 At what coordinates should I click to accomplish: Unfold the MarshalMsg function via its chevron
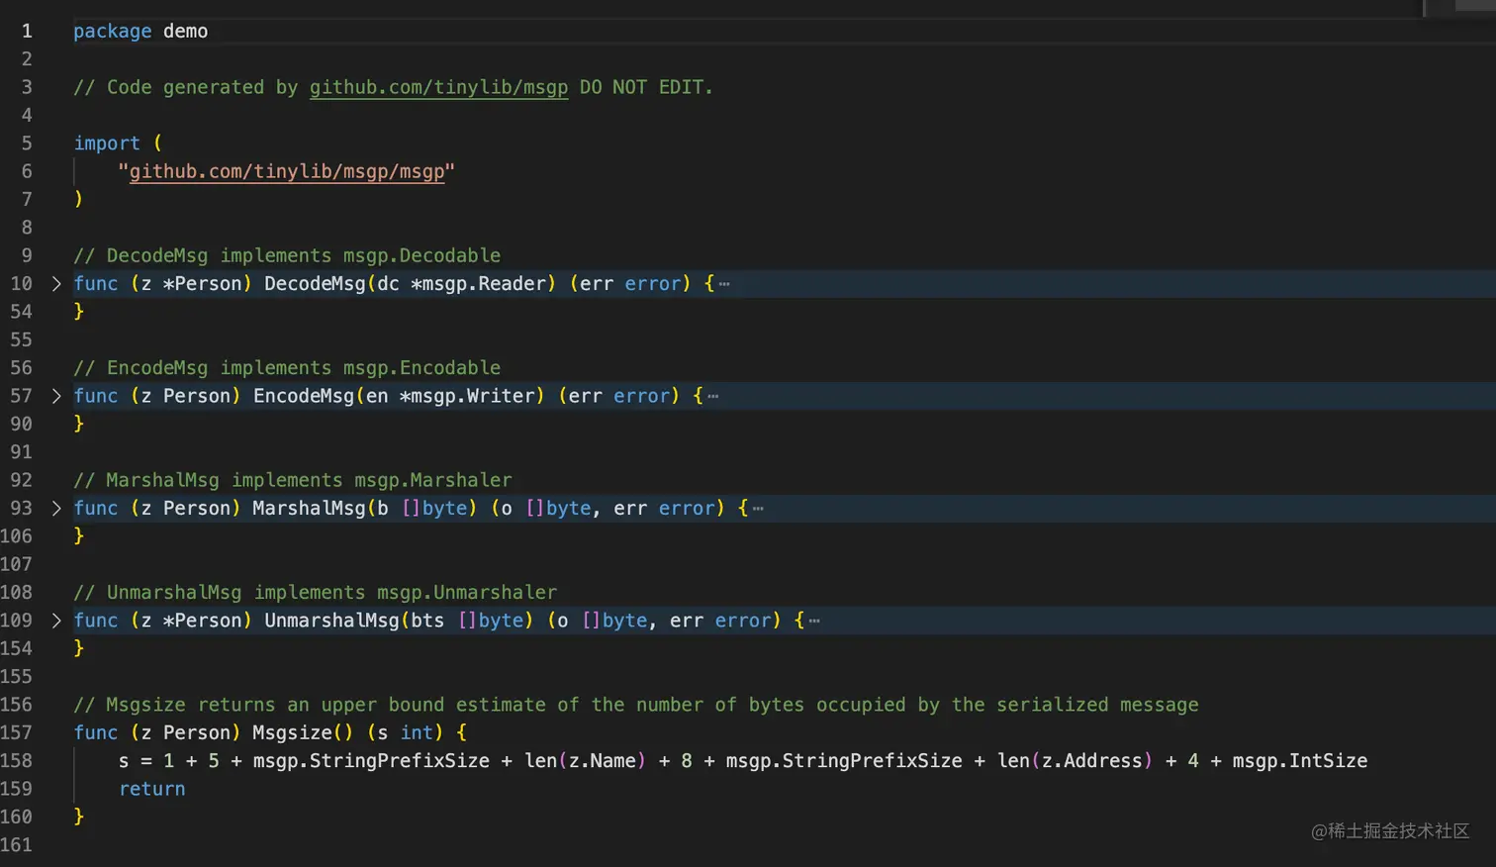click(56, 508)
